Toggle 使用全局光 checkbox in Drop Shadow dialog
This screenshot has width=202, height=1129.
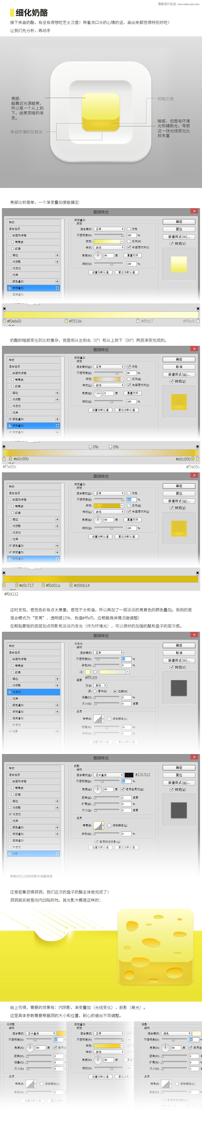pyautogui.click(x=122, y=789)
